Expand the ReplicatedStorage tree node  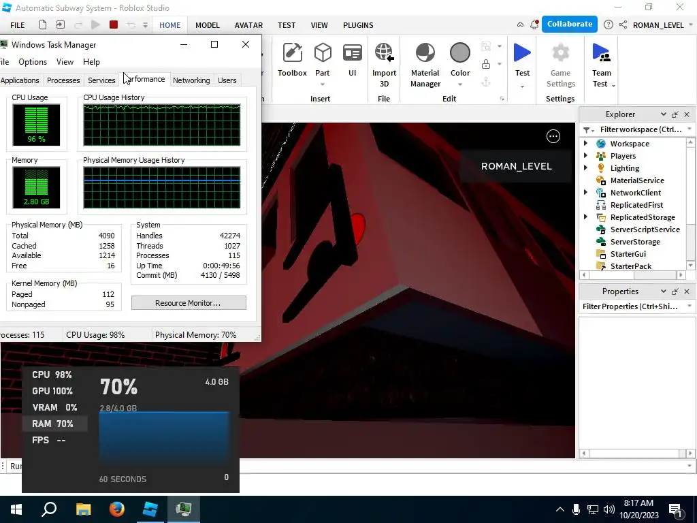(586, 217)
